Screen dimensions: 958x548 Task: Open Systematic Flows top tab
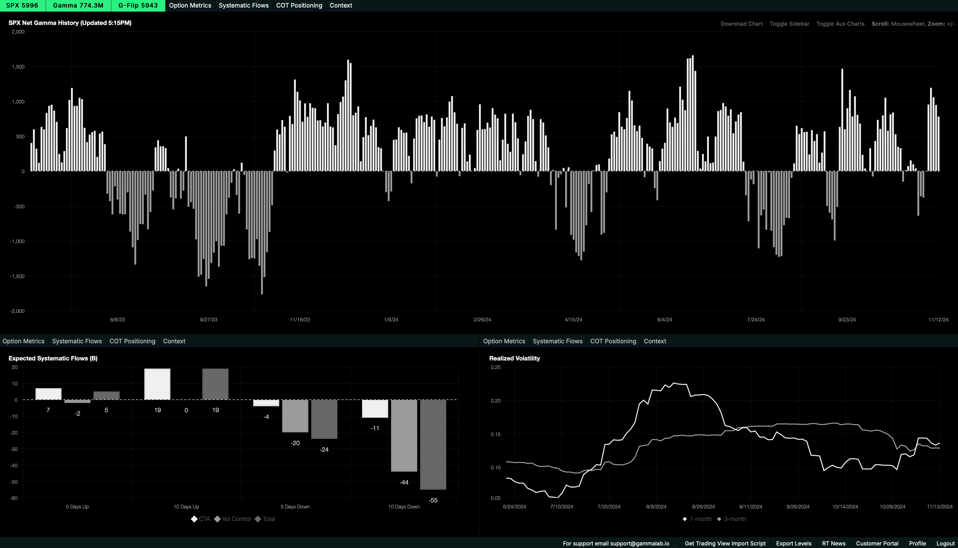point(243,6)
